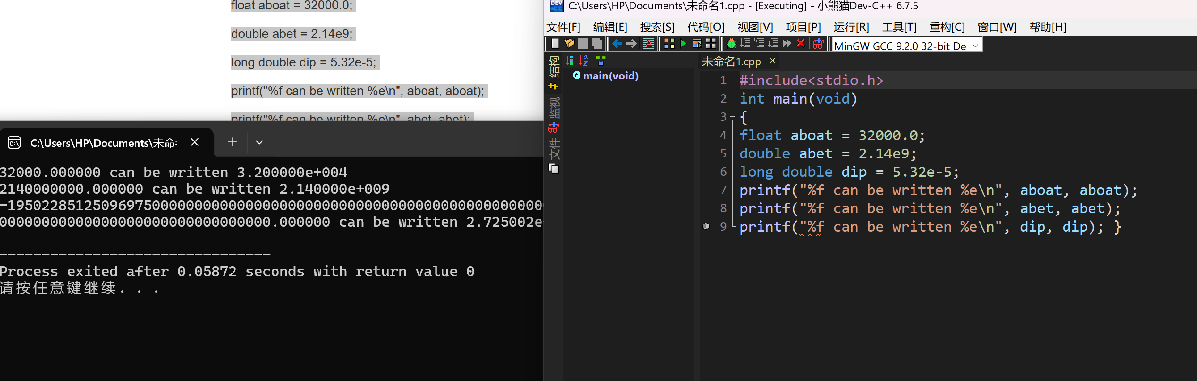The image size is (1197, 381).
Task: Click the debug Step Into icon
Action: pos(759,44)
